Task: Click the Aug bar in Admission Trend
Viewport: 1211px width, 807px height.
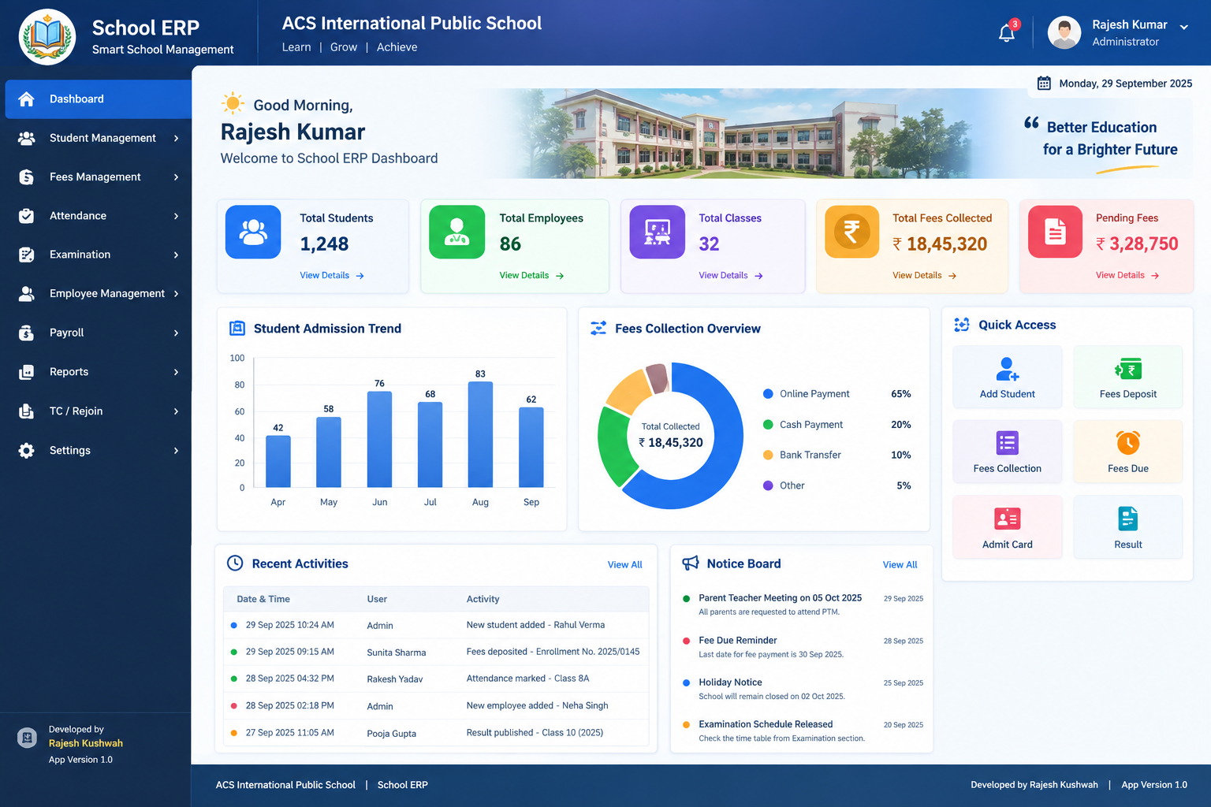Action: 480,434
